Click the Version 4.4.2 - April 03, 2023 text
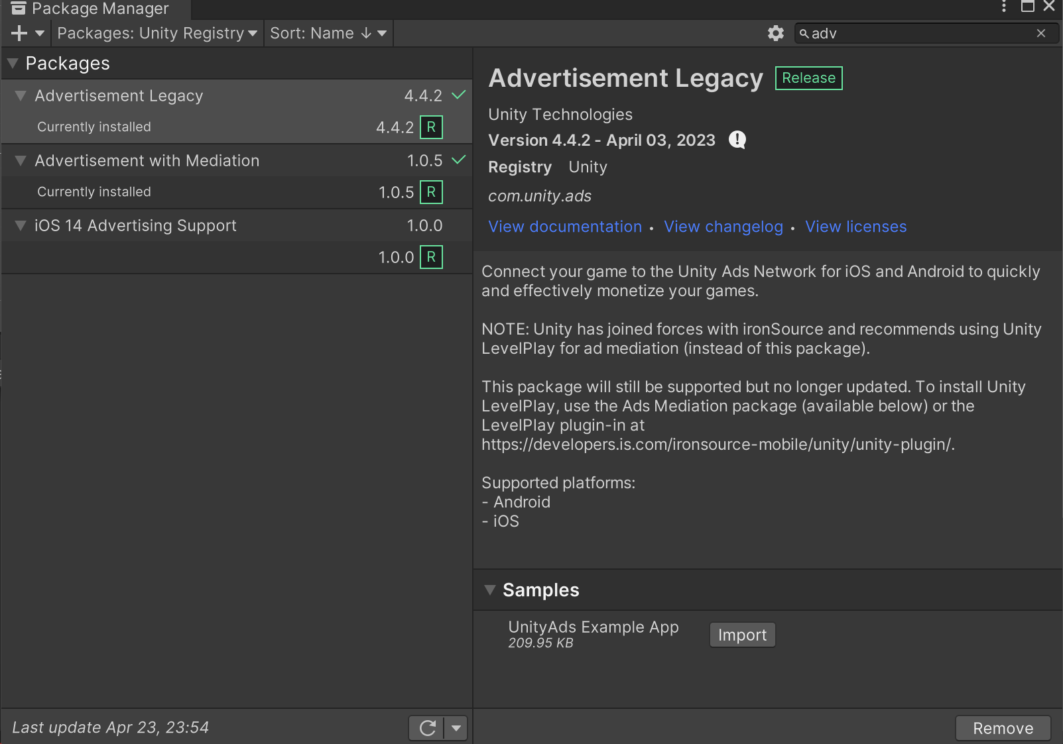Image resolution: width=1063 pixels, height=744 pixels. point(602,140)
